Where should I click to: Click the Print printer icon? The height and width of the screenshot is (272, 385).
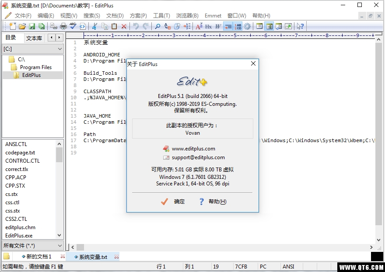[x=63, y=26]
